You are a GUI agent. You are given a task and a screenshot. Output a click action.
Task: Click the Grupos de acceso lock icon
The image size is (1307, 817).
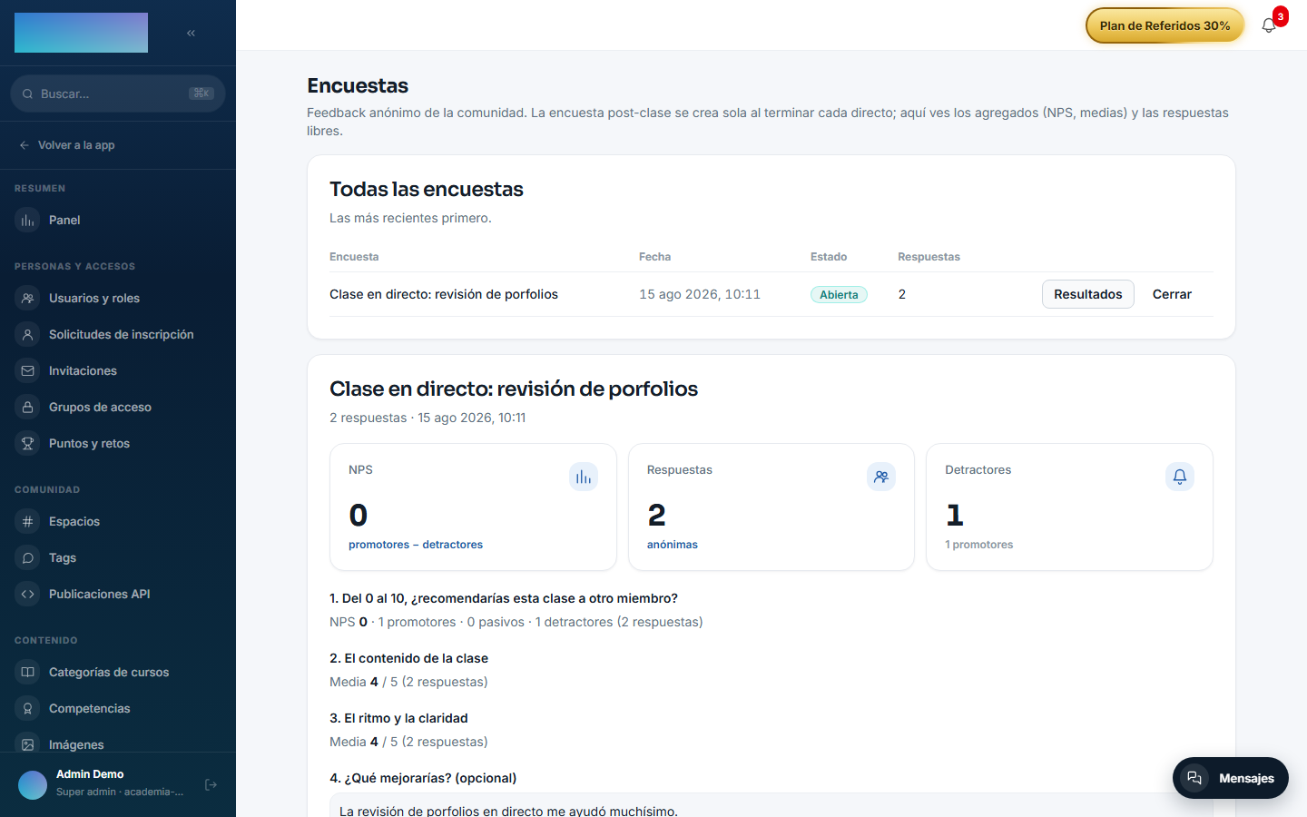coord(28,408)
